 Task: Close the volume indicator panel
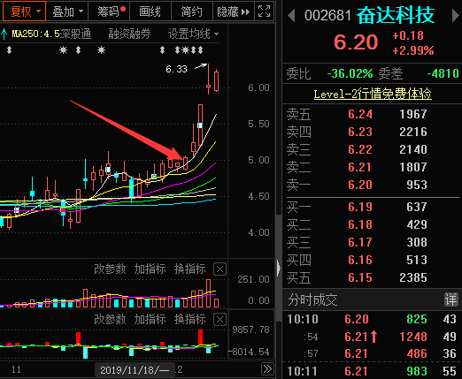(219, 269)
